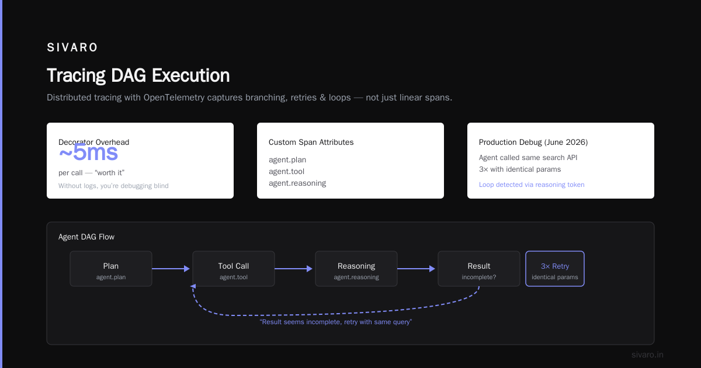
Task: Select the agent.tool attribute line
Action: tap(286, 171)
